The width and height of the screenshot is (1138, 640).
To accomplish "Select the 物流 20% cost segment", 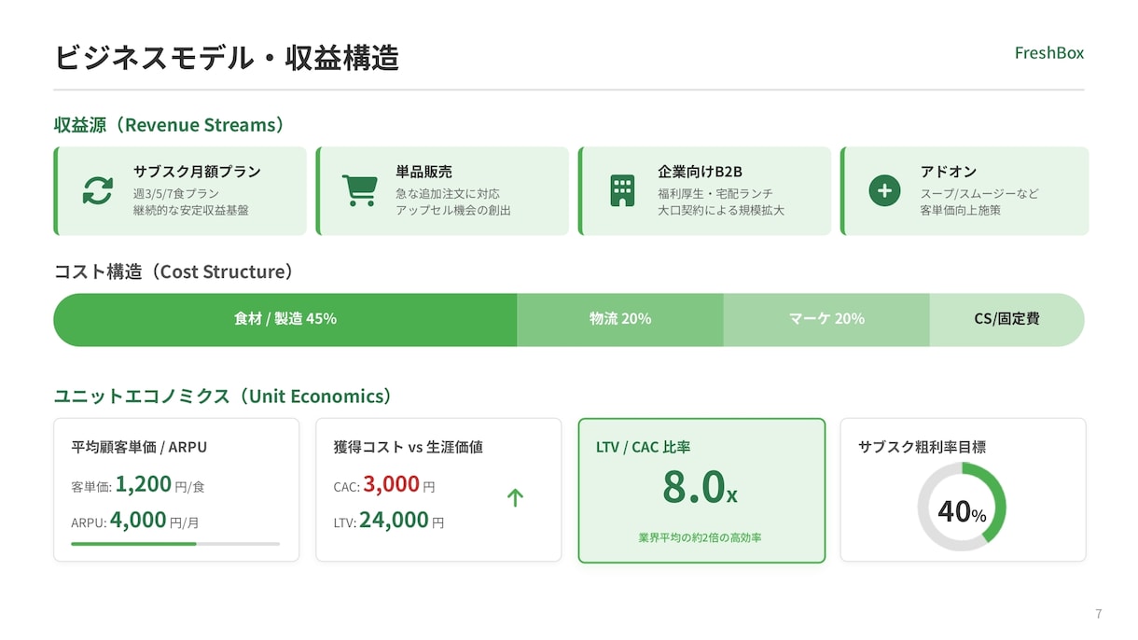I will [620, 319].
